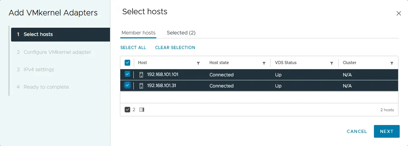
Task: Uncheck host 192.168.101.31 checkbox
Action: pos(127,85)
